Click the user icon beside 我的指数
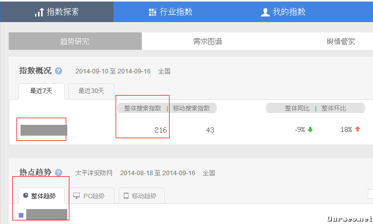Image resolution: width=373 pixels, height=224 pixels. [265, 12]
